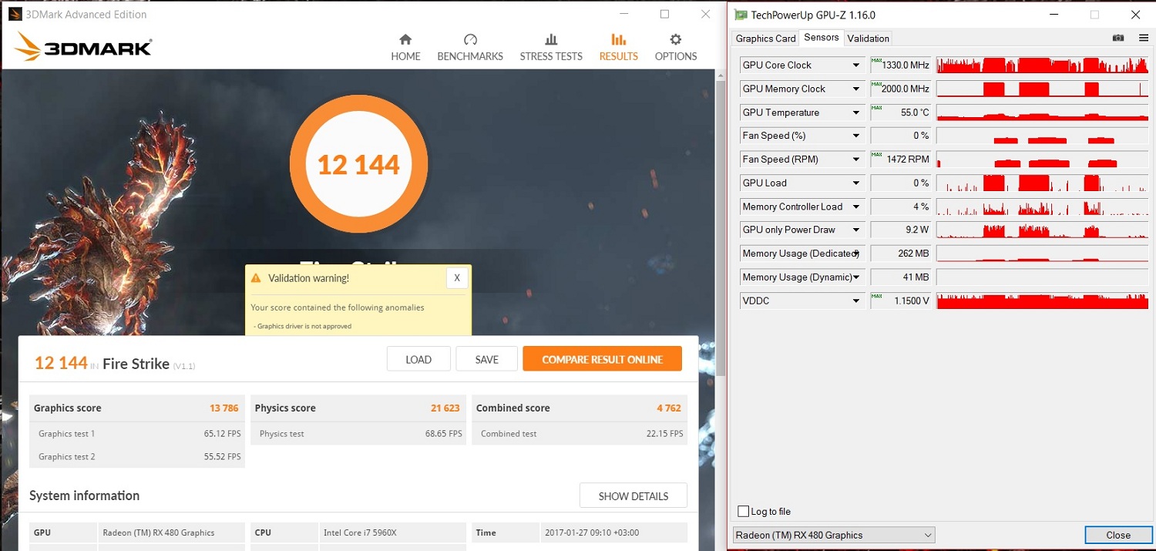This screenshot has width=1156, height=551.
Task: Click the SAVE result button
Action: coord(486,359)
